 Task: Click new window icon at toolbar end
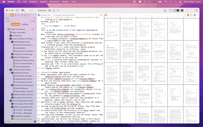pyautogui.click(x=196, y=10)
